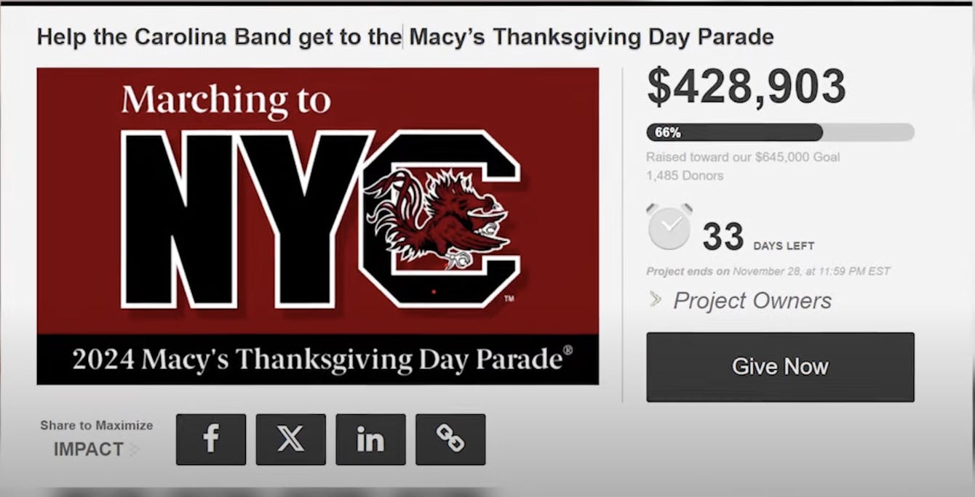The height and width of the screenshot is (497, 975).
Task: Share the campaign on LinkedIn
Action: (x=370, y=440)
